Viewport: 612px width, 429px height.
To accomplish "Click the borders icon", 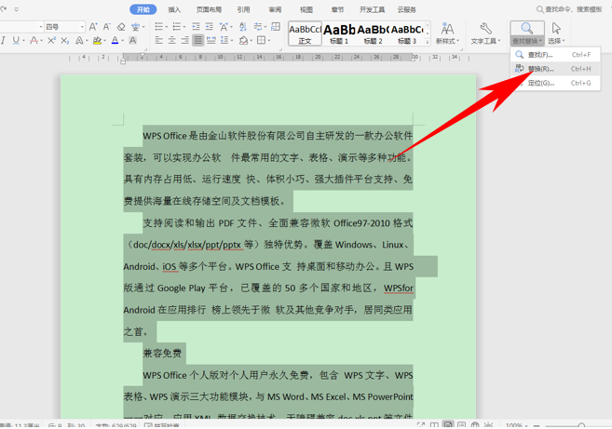I will tap(261, 40).
